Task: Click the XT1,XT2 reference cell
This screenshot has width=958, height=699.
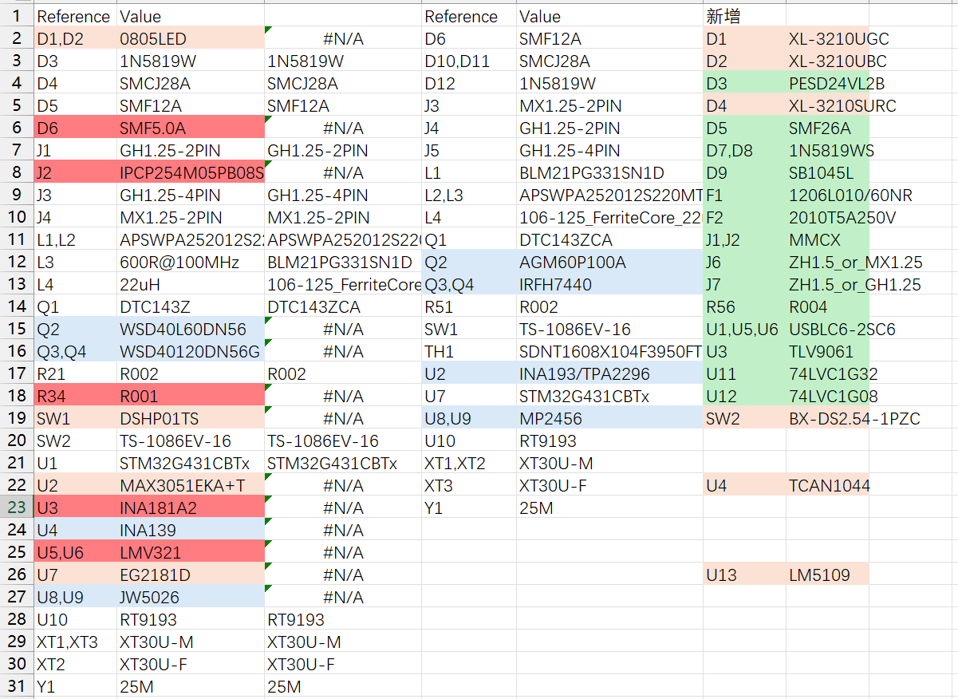Action: click(x=469, y=463)
